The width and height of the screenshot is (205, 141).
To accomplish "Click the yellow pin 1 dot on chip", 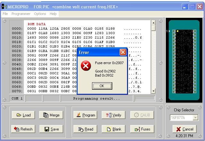I will [x=177, y=31].
